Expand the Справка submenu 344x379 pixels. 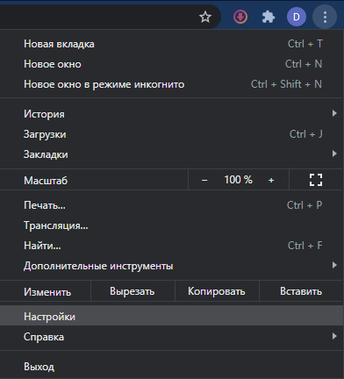pos(172,337)
